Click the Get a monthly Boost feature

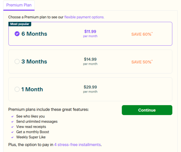[x=33, y=132]
